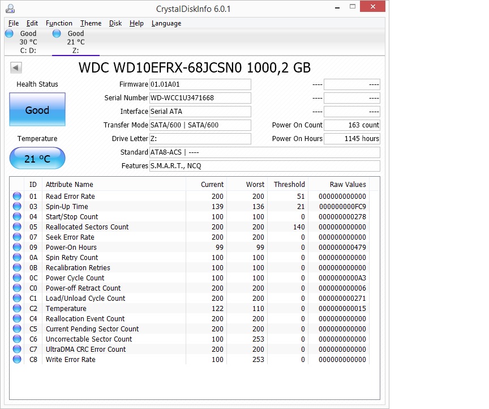The image size is (489, 409).
Task: Click status orb for Power Cycle Count
Action: (x=17, y=278)
